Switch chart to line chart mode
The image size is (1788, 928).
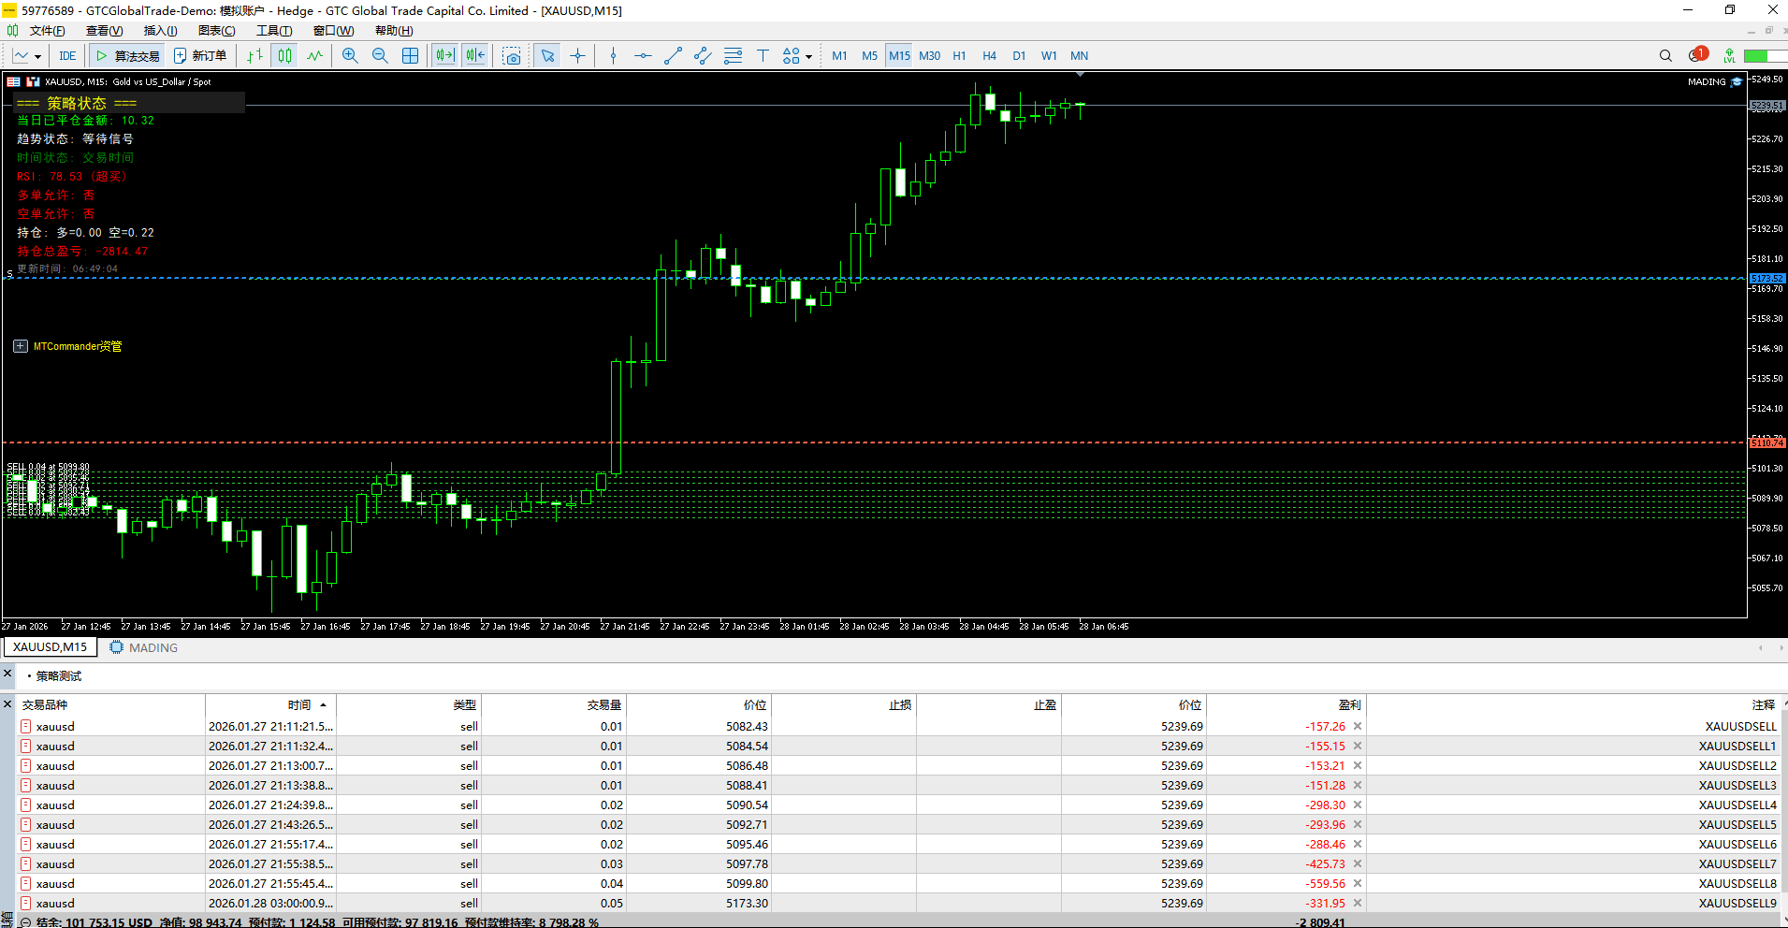point(314,56)
